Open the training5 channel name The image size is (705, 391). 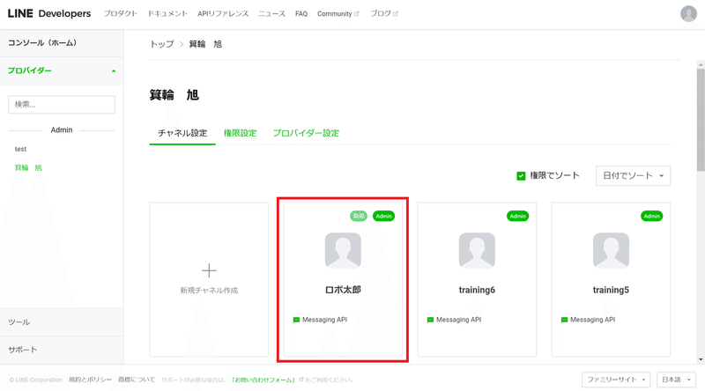[611, 290]
